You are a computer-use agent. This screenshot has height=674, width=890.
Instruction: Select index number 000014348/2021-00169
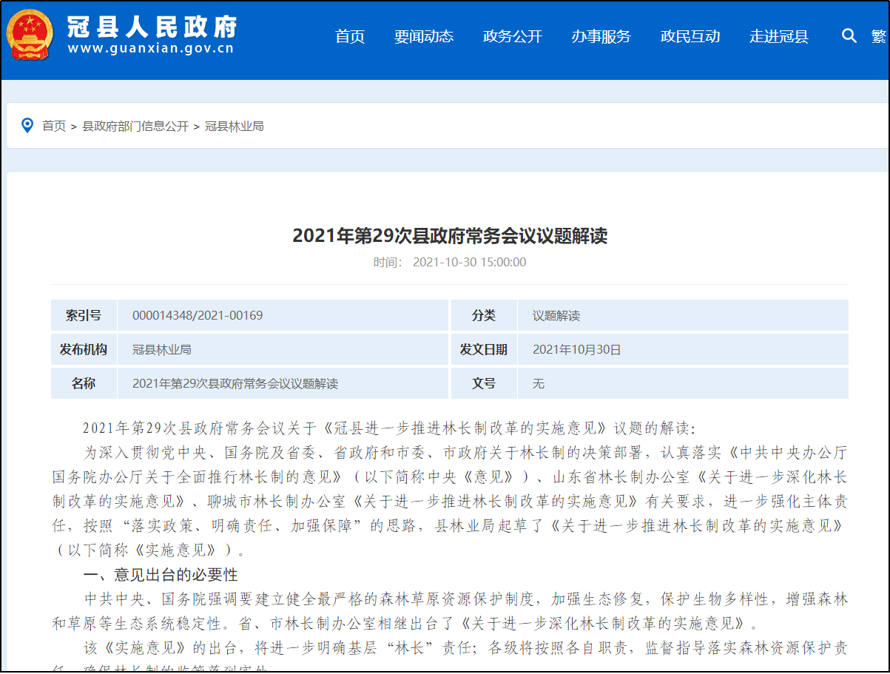[x=198, y=316]
